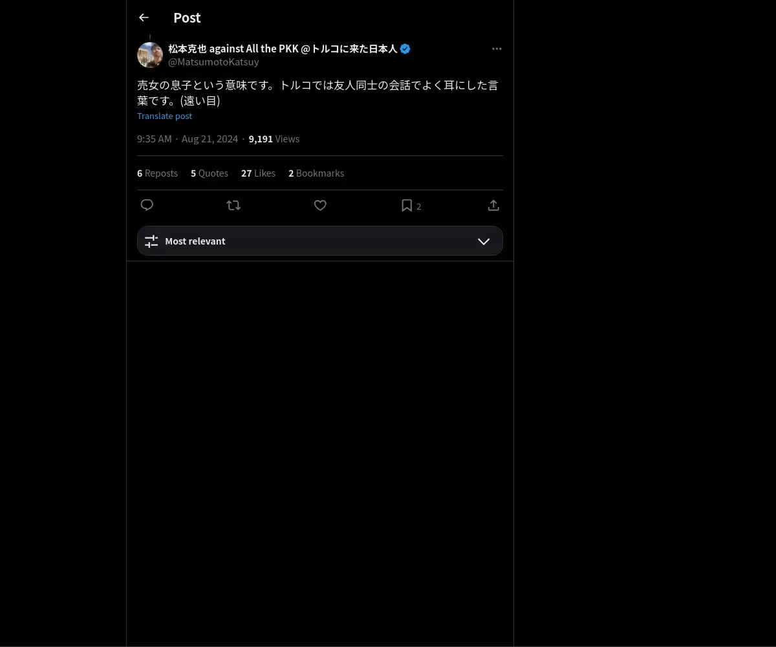This screenshot has width=776, height=647.
Task: Click the author's profile avatar
Action: [x=150, y=55]
